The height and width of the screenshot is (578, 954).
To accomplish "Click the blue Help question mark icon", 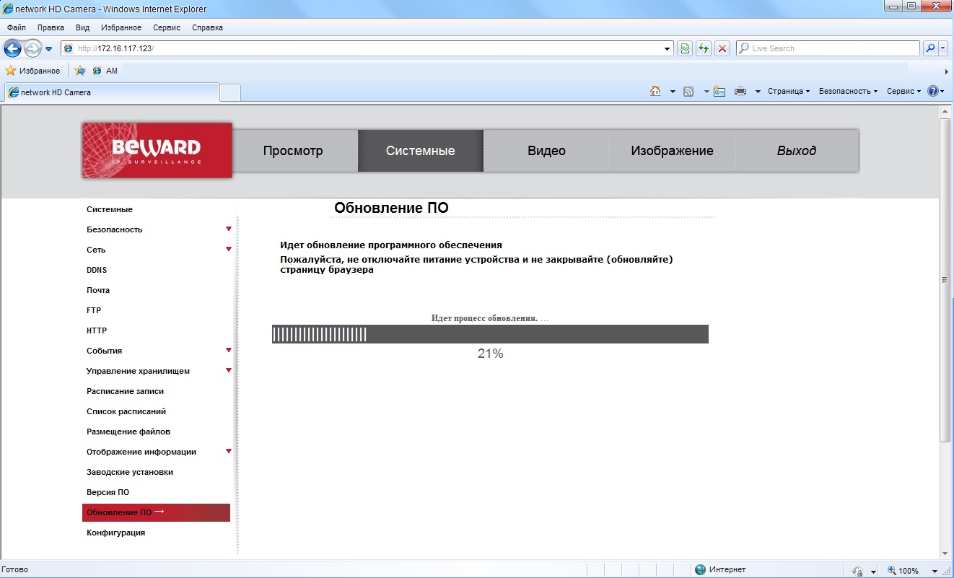I will pyautogui.click(x=932, y=92).
